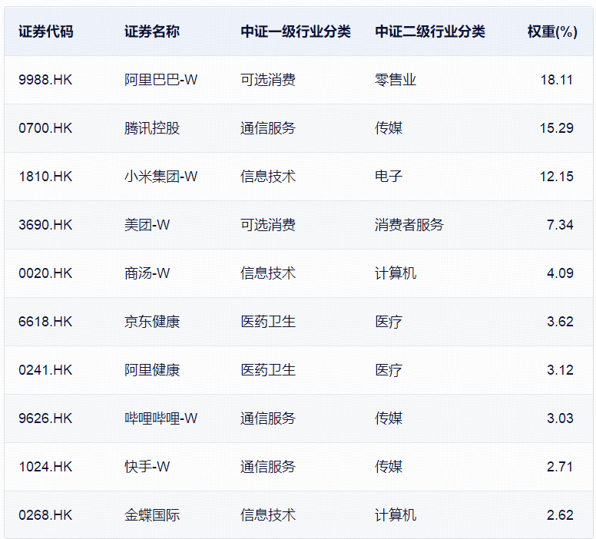The height and width of the screenshot is (539, 596).
Task: Click stock code 3690.HK
Action: [x=45, y=225]
